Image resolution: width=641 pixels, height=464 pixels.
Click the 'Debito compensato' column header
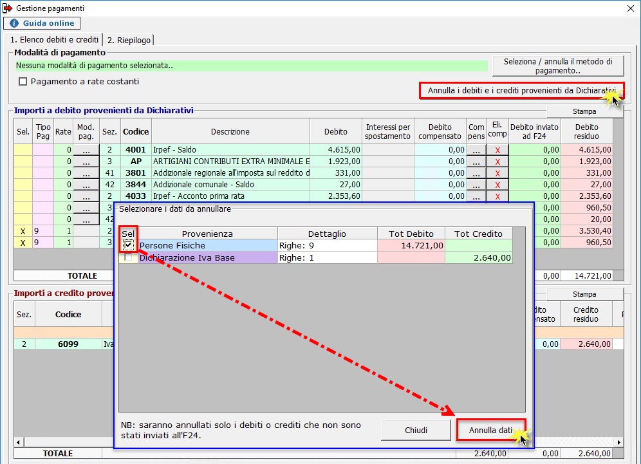tap(440, 132)
